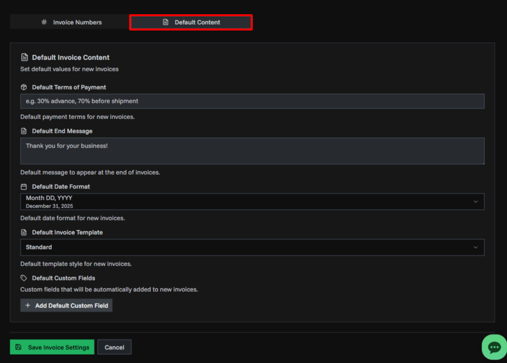Image resolution: width=507 pixels, height=363 pixels.
Task: Click the Save Invoice Settings button
Action: point(52,347)
